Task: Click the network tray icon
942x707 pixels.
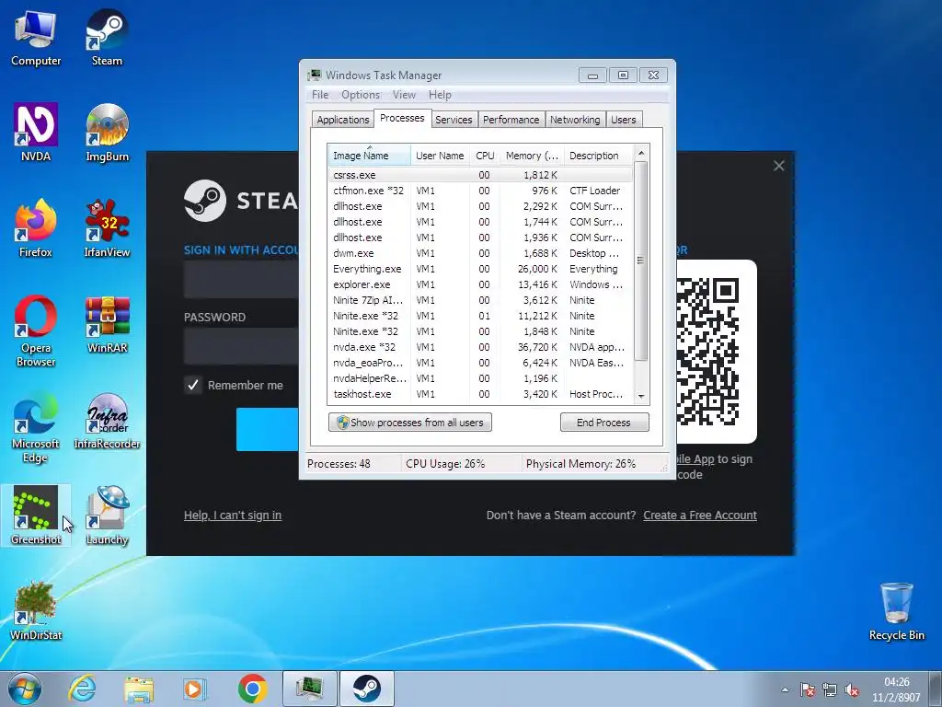Action: coord(830,690)
